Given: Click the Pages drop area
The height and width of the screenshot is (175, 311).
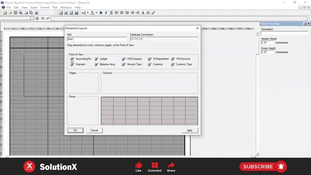Looking at the screenshot, I should click(83, 83).
